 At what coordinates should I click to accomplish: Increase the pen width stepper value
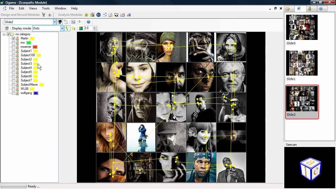click(x=95, y=27)
